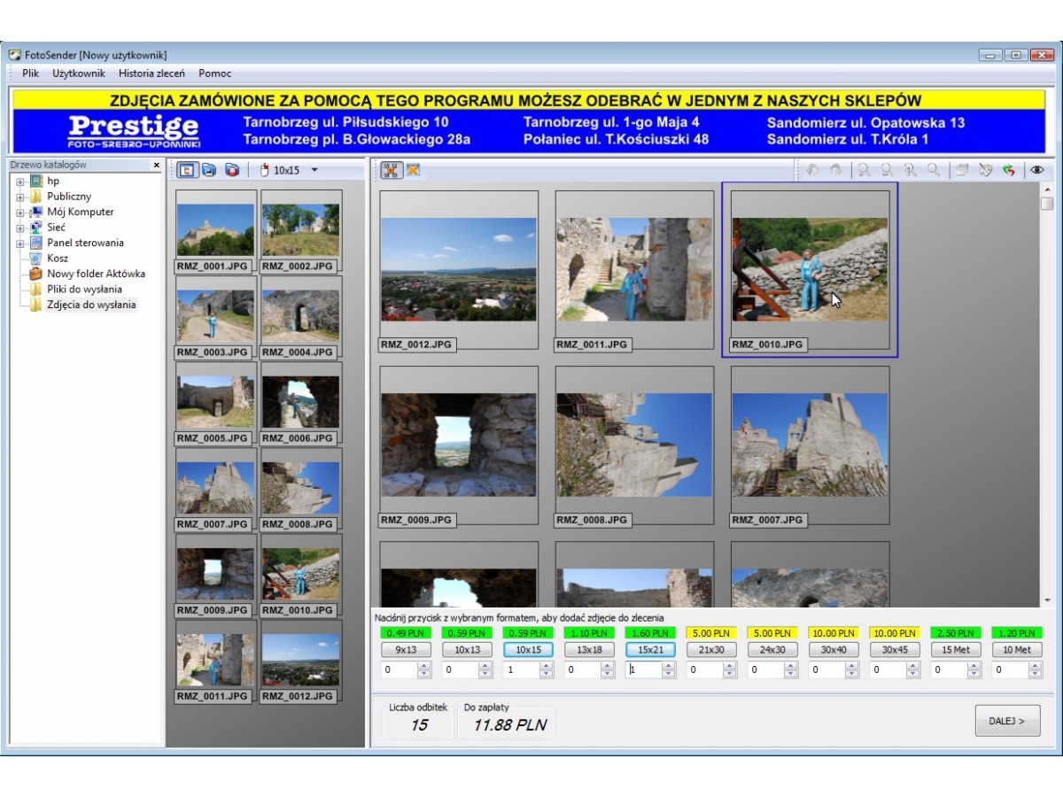The width and height of the screenshot is (1063, 797).
Task: Decrease the 10x15 print quantity by one
Action: tap(547, 675)
